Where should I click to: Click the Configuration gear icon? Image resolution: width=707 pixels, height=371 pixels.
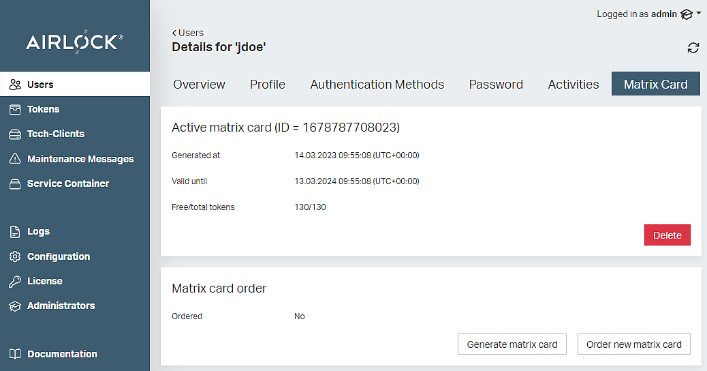(15, 256)
